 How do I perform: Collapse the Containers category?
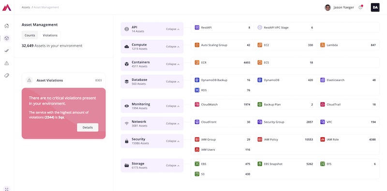[173, 64]
